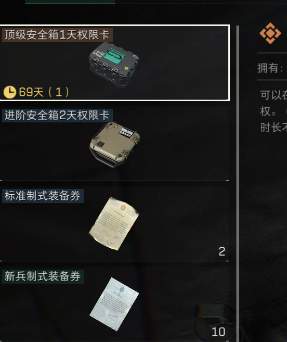Click the 69天 (1) expiry text
287x342 pixels.
[44, 92]
